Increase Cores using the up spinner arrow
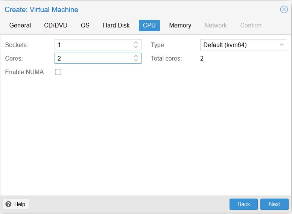The height and width of the screenshot is (214, 292). click(x=136, y=56)
